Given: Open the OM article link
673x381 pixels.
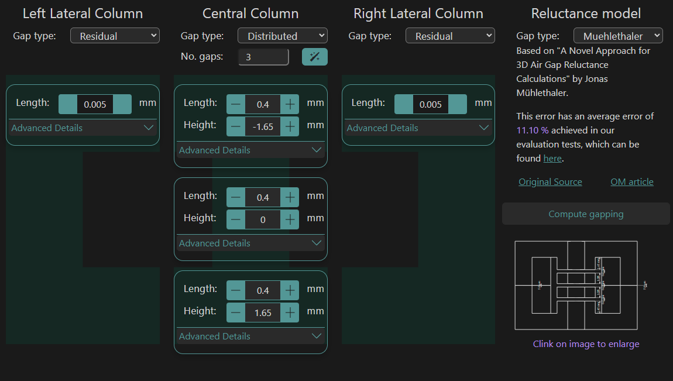Looking at the screenshot, I should click(x=631, y=181).
